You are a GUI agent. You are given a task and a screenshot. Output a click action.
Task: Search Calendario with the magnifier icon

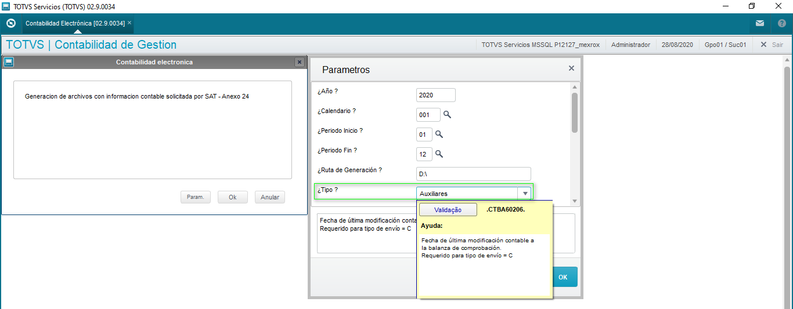click(x=447, y=115)
